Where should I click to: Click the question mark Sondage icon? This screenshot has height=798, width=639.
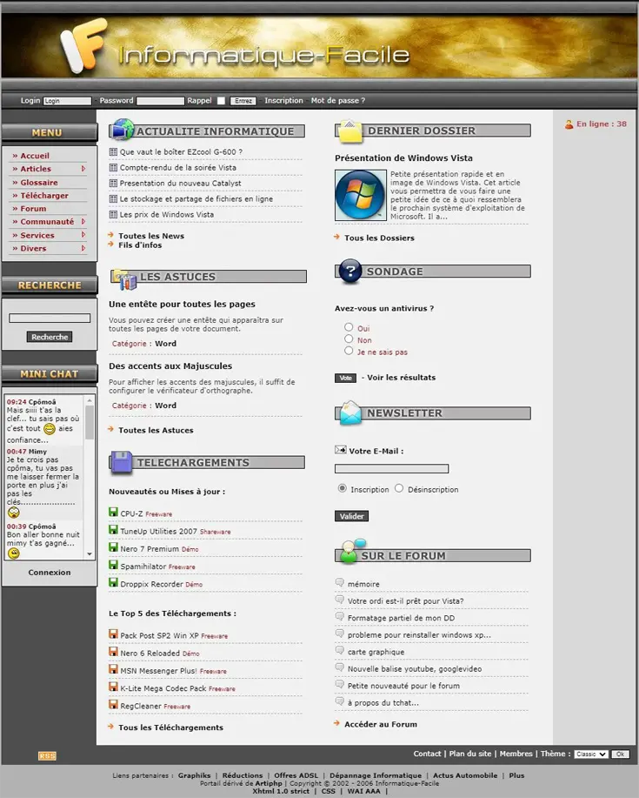tap(349, 271)
